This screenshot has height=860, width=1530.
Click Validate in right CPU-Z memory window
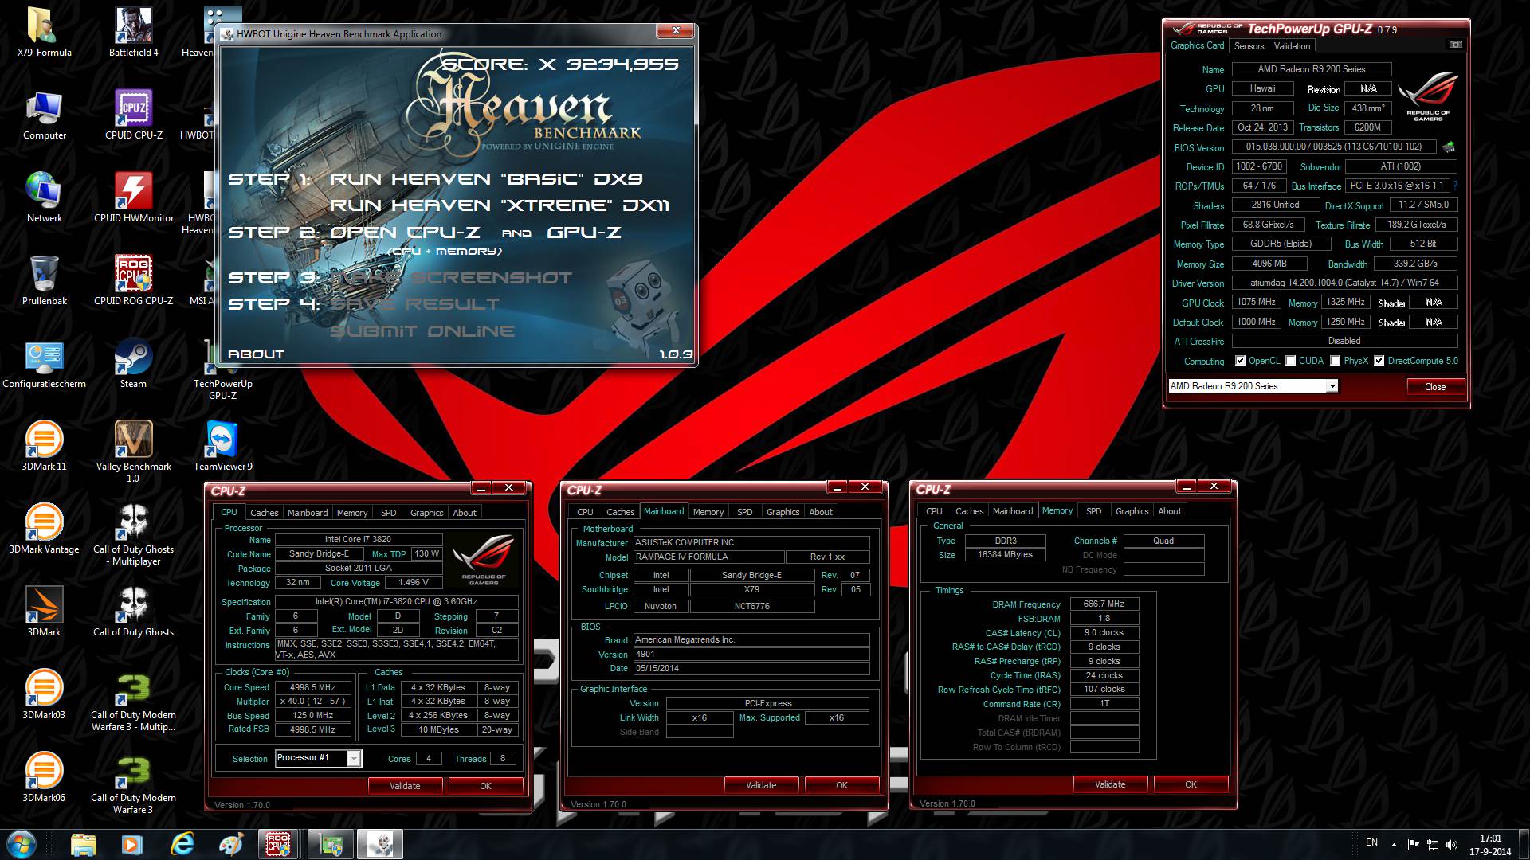pos(1110,784)
